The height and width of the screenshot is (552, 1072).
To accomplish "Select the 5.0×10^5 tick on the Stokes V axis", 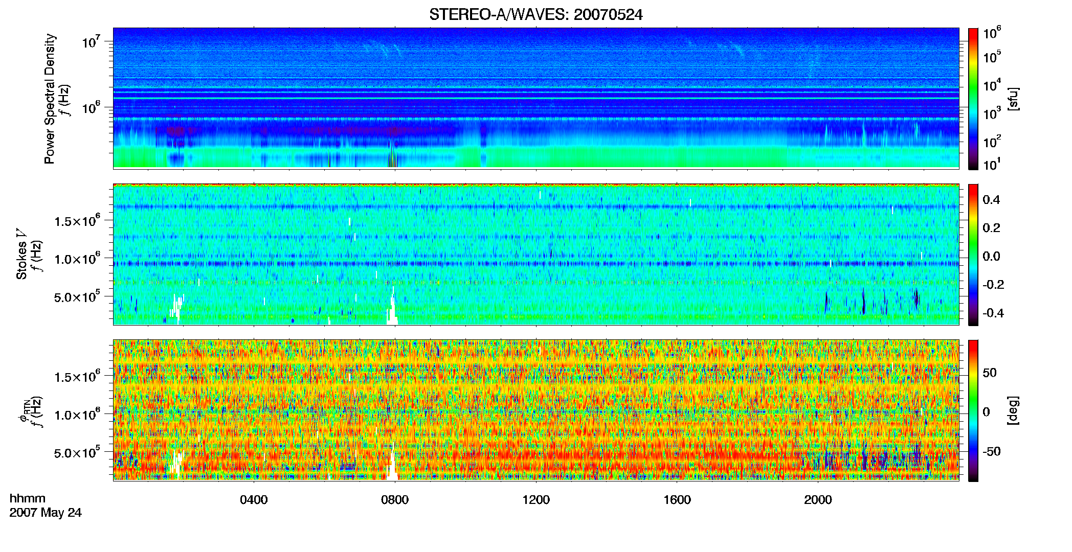I will point(77,296).
